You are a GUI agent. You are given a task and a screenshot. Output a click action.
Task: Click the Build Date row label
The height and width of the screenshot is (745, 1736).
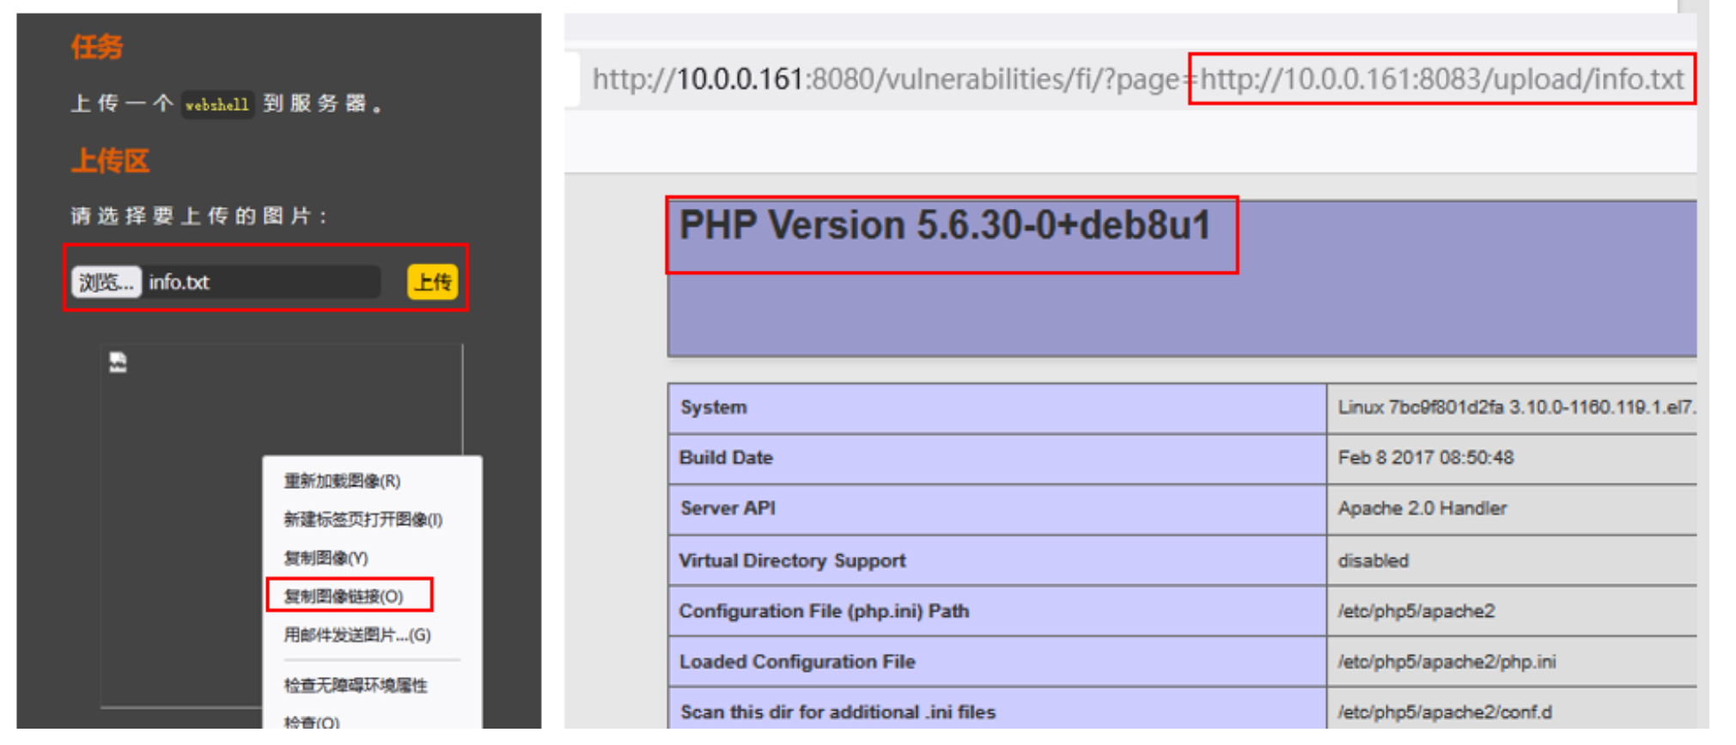(x=726, y=457)
